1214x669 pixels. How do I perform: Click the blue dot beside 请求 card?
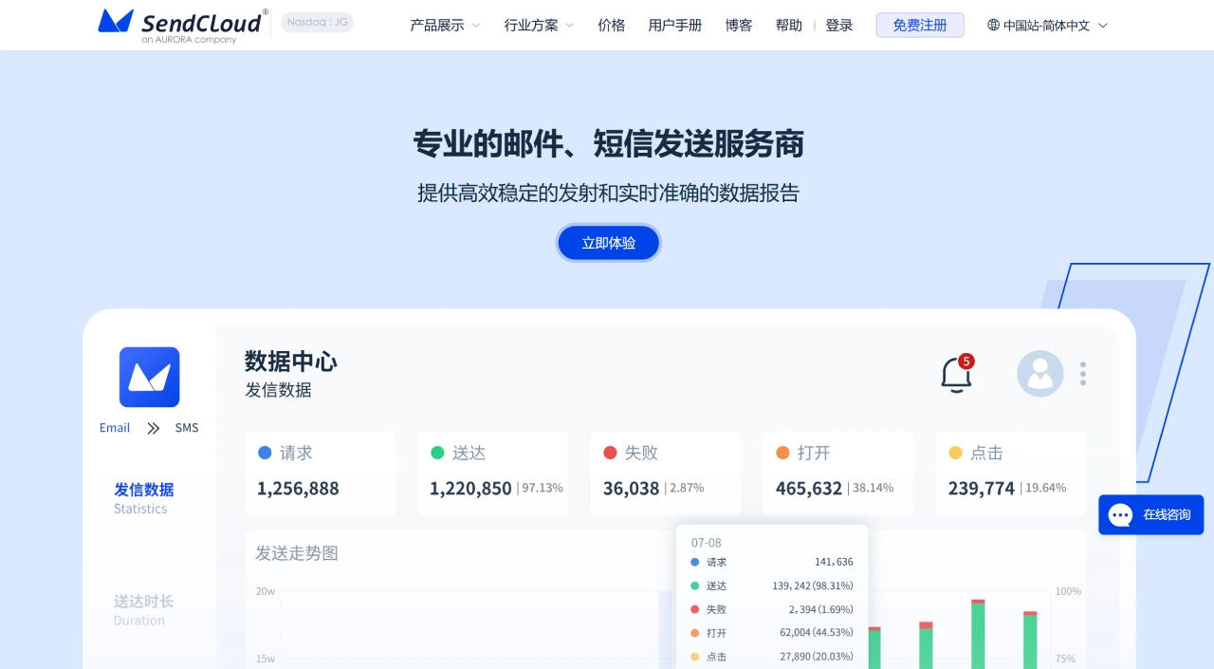click(x=265, y=453)
